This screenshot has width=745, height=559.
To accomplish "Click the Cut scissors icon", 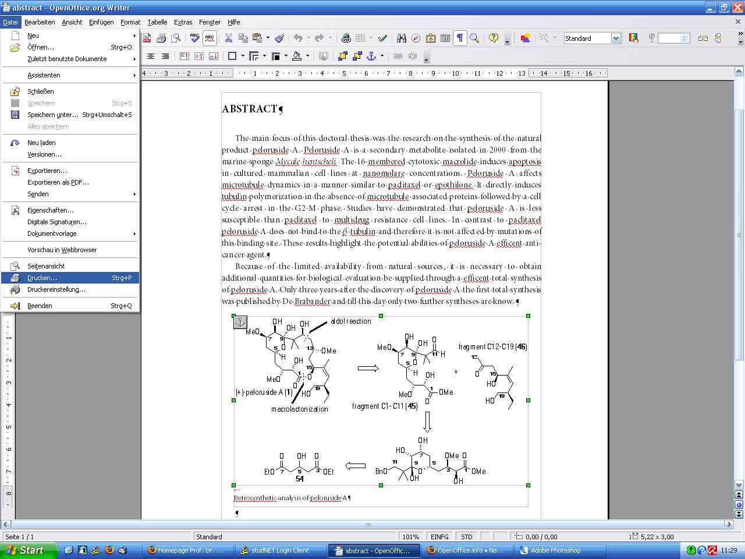I will click(x=228, y=38).
